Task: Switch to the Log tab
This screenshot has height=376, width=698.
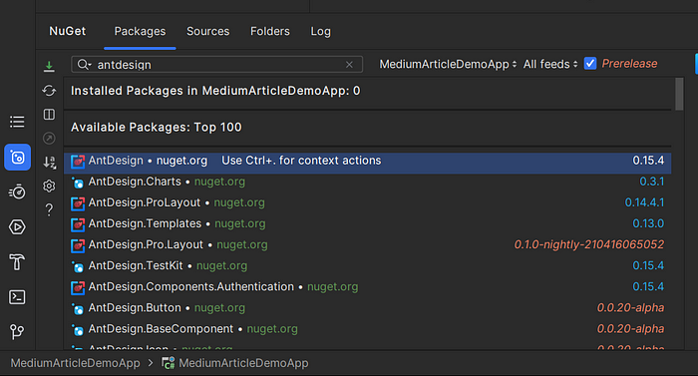Action: [320, 31]
